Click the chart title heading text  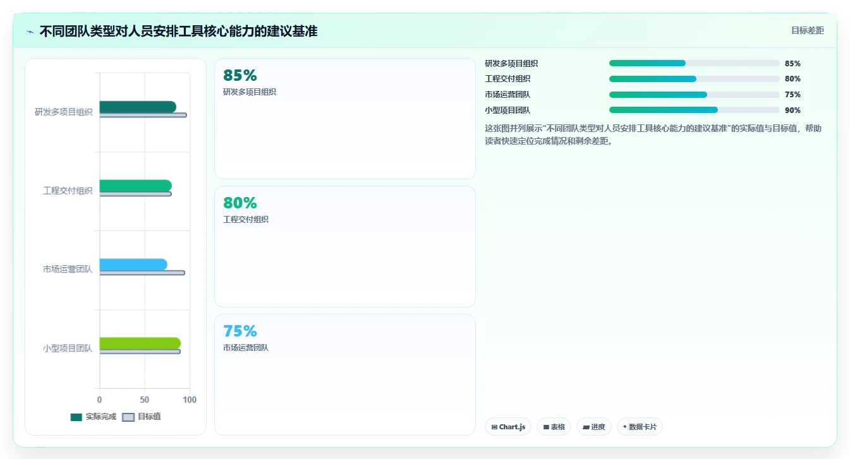178,31
